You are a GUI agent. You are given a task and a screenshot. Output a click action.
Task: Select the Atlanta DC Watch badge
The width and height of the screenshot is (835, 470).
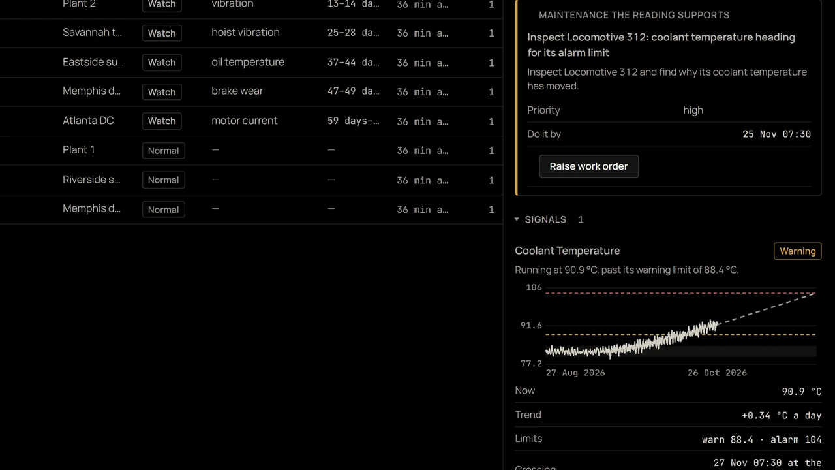coord(162,121)
